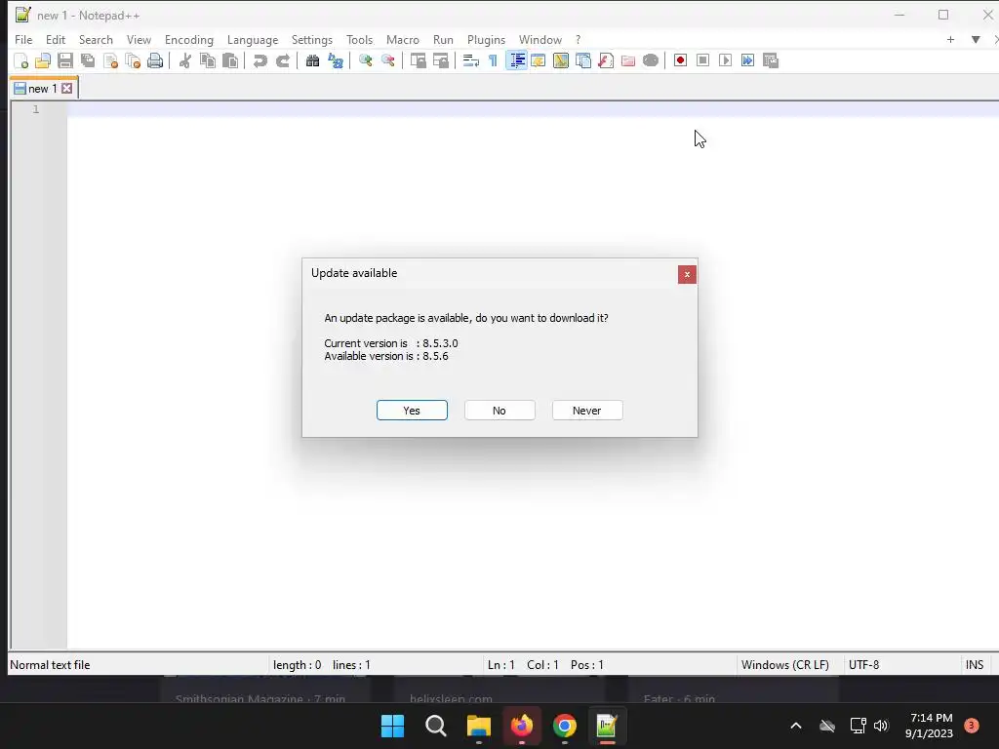Open the Tools menu

[x=359, y=39]
